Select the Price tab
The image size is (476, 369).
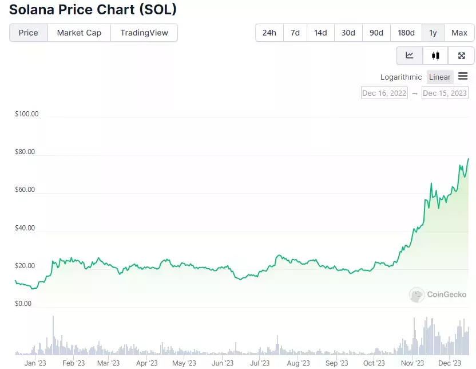29,33
